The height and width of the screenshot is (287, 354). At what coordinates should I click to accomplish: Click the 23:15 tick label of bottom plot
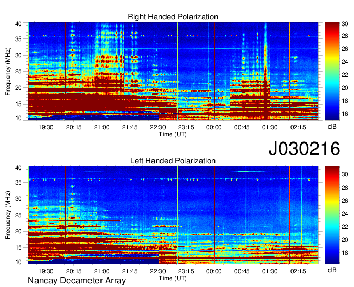[x=186, y=271]
